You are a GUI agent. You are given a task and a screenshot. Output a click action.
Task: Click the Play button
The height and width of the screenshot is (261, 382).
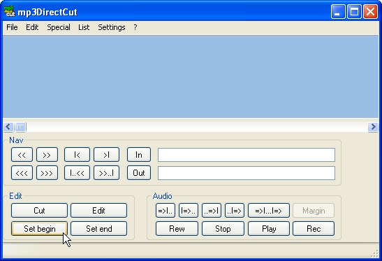269,229
